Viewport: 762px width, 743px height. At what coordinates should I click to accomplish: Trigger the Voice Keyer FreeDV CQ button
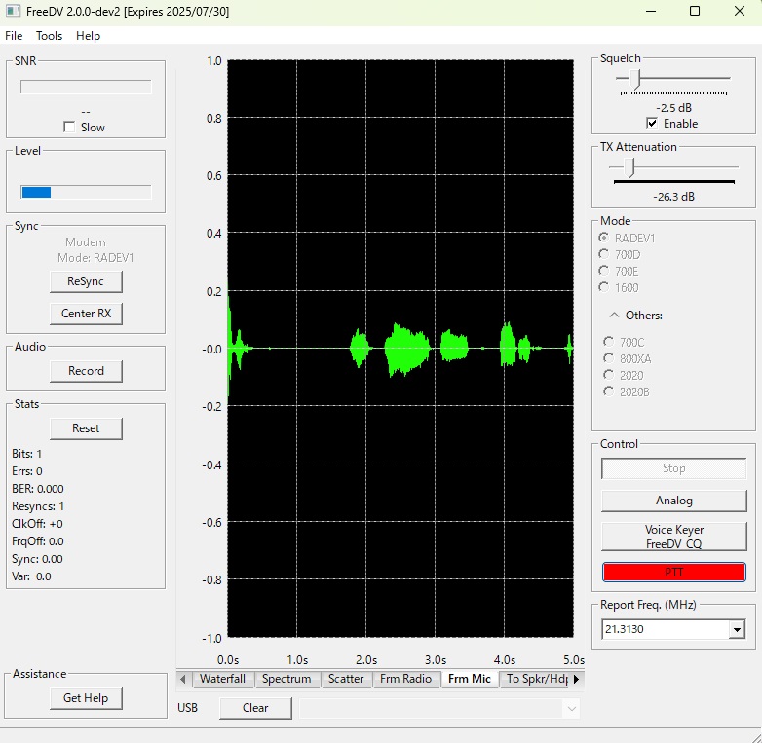click(673, 537)
